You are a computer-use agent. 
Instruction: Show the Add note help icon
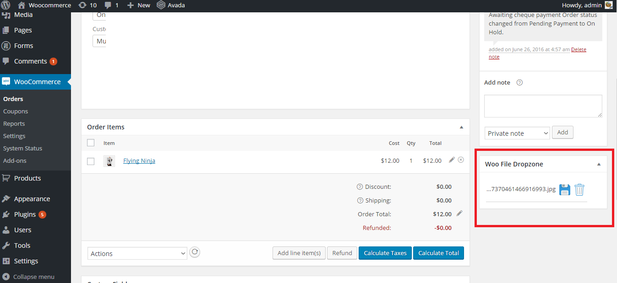pos(519,83)
